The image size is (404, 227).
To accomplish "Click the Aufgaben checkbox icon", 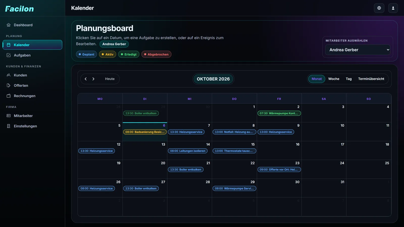I will (9, 55).
